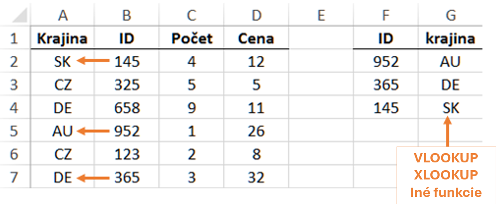Select row 4 header

tap(14, 108)
